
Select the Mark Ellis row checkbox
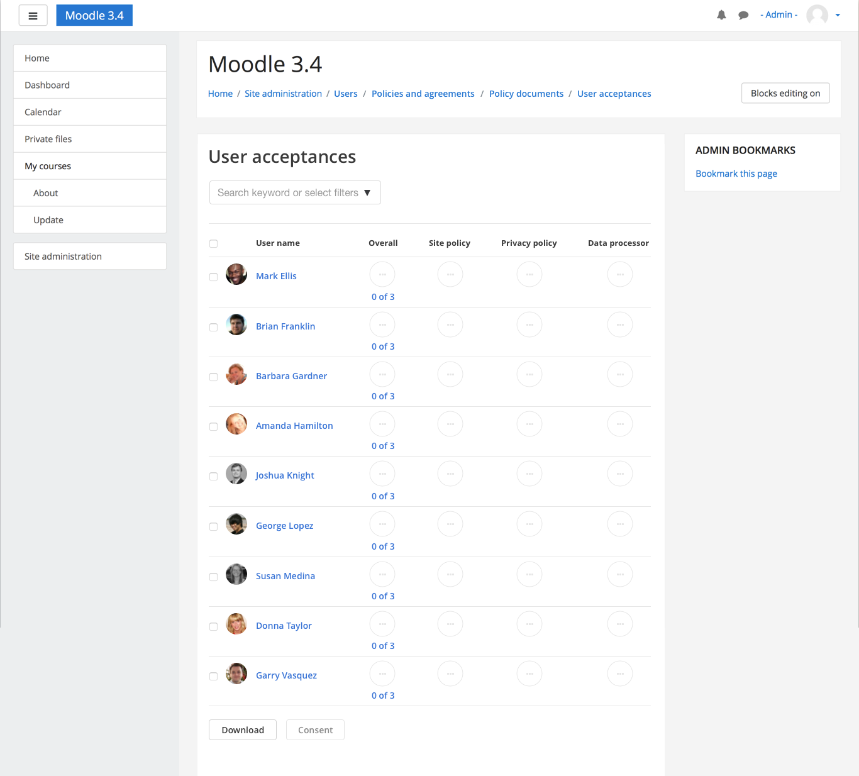point(213,277)
